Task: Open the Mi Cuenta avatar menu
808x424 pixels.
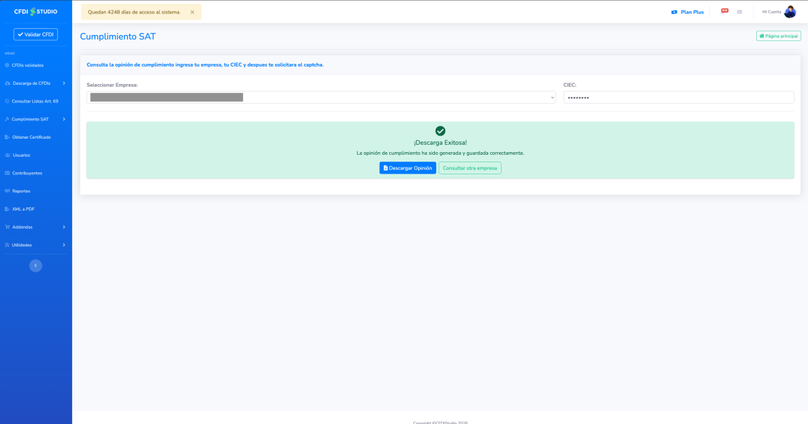Action: click(790, 11)
